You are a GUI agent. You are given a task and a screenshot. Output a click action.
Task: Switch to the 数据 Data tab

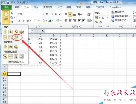pos(69,7)
